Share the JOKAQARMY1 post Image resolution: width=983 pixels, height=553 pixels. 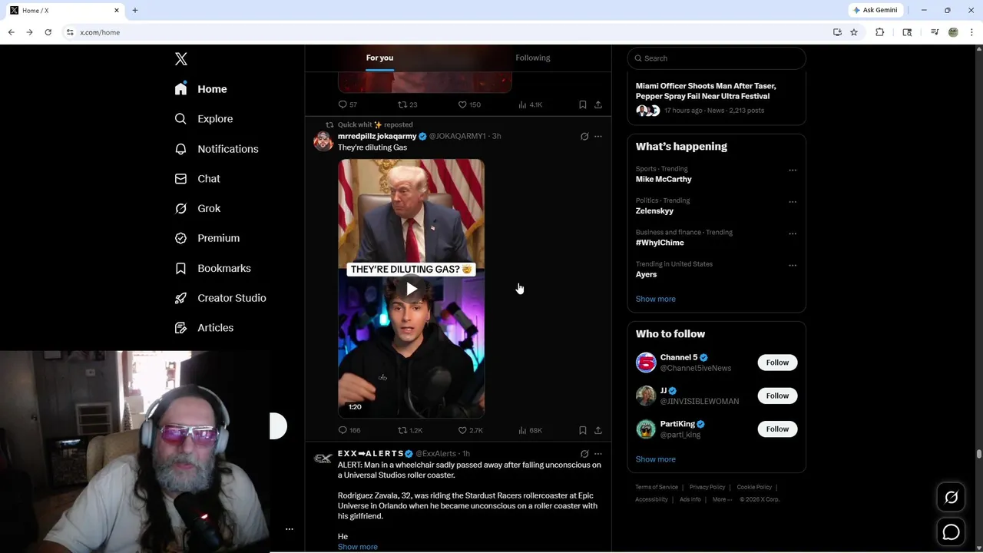coord(598,430)
